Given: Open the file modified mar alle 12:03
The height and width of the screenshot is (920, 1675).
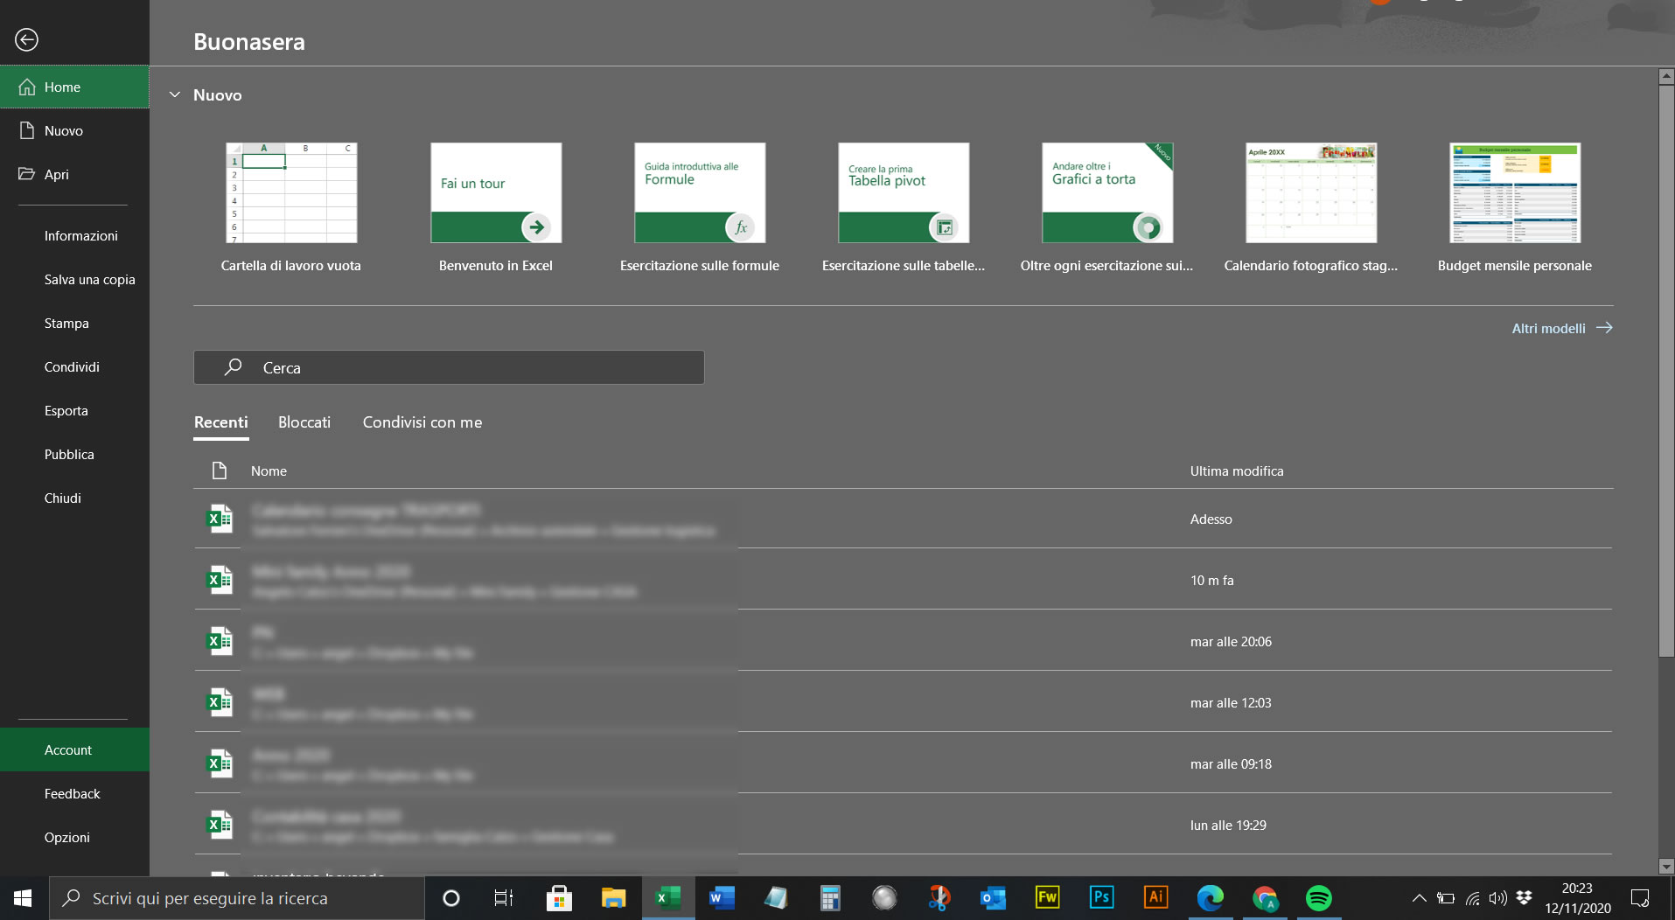Looking at the screenshot, I should [x=903, y=702].
